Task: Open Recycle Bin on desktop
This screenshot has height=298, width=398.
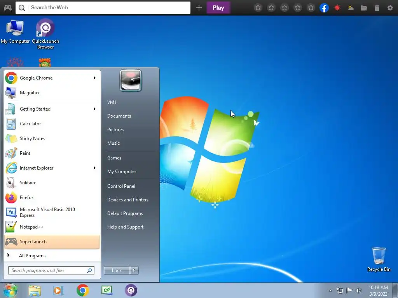Action: click(379, 259)
